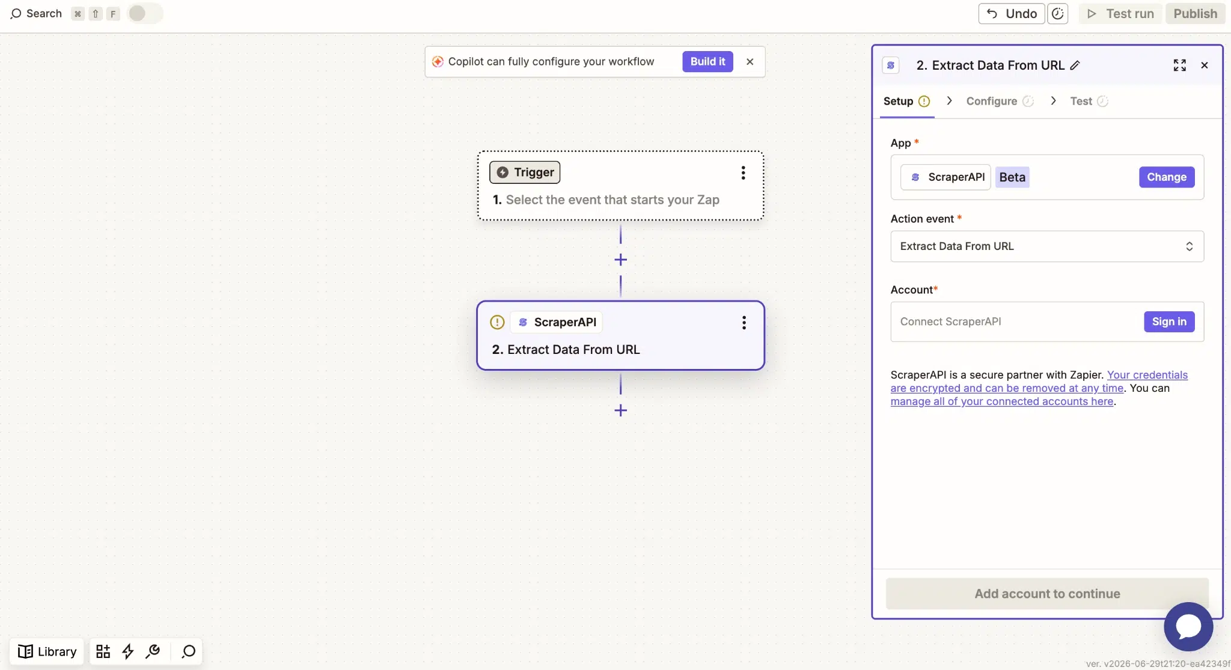Click the Test tab status icon

coord(1102,101)
